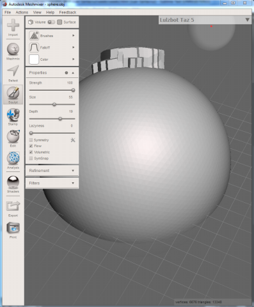Open the File menu

8,12
